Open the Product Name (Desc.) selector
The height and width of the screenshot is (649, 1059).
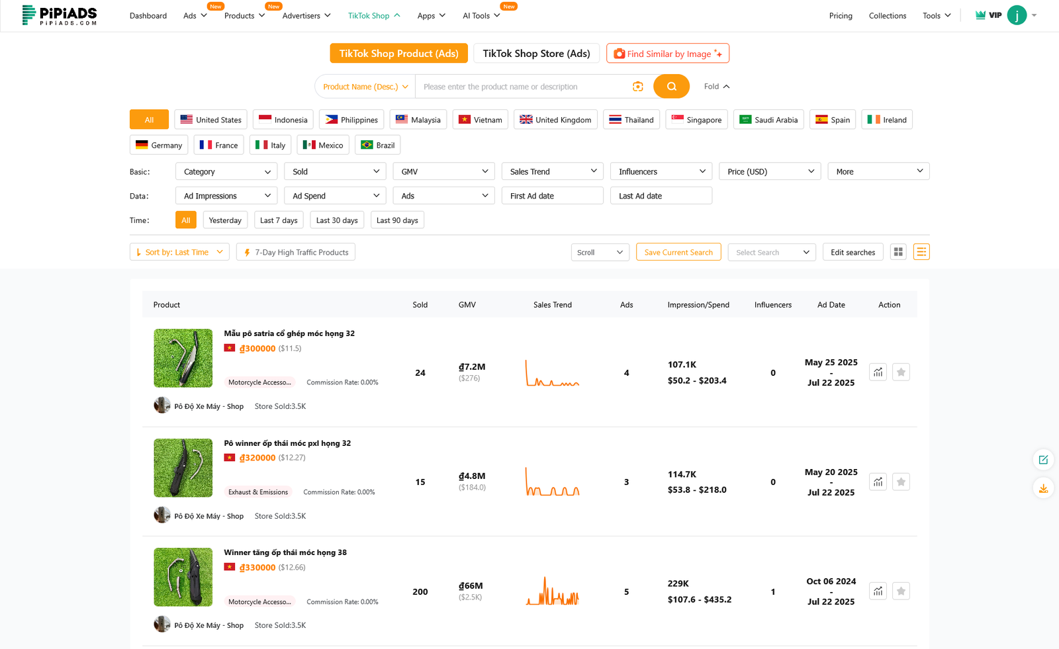[x=365, y=87]
